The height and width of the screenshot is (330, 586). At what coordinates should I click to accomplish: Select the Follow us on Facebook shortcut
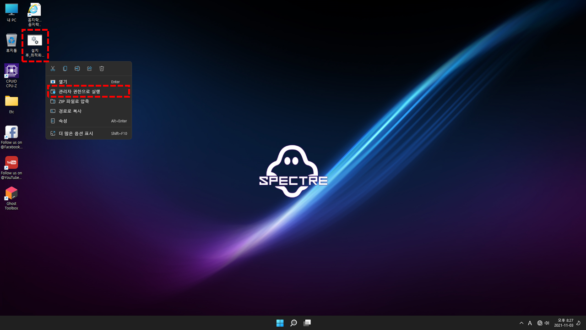11,137
